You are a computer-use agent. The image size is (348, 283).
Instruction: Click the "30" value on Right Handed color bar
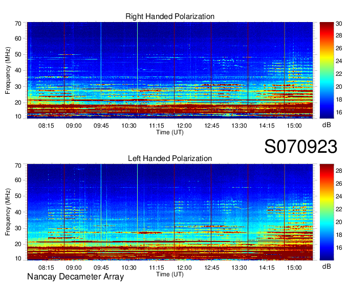[339, 24]
